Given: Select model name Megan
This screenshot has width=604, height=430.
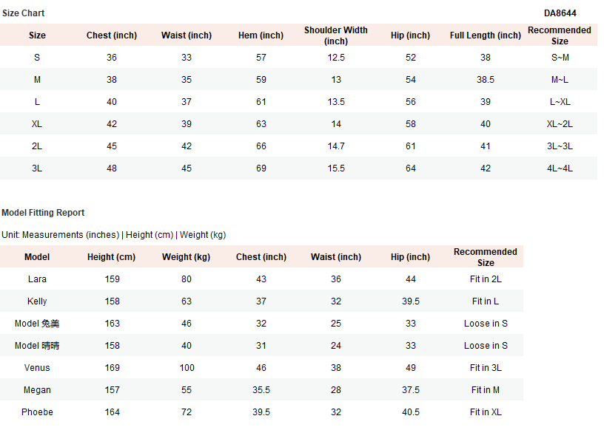Looking at the screenshot, I should 37,390.
